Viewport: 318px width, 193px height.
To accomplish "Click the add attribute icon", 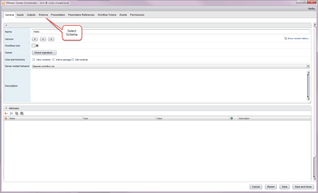I will 6,113.
